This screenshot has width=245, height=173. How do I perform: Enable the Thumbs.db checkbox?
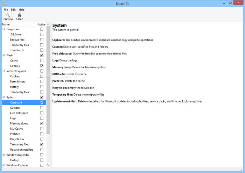pos(42,50)
